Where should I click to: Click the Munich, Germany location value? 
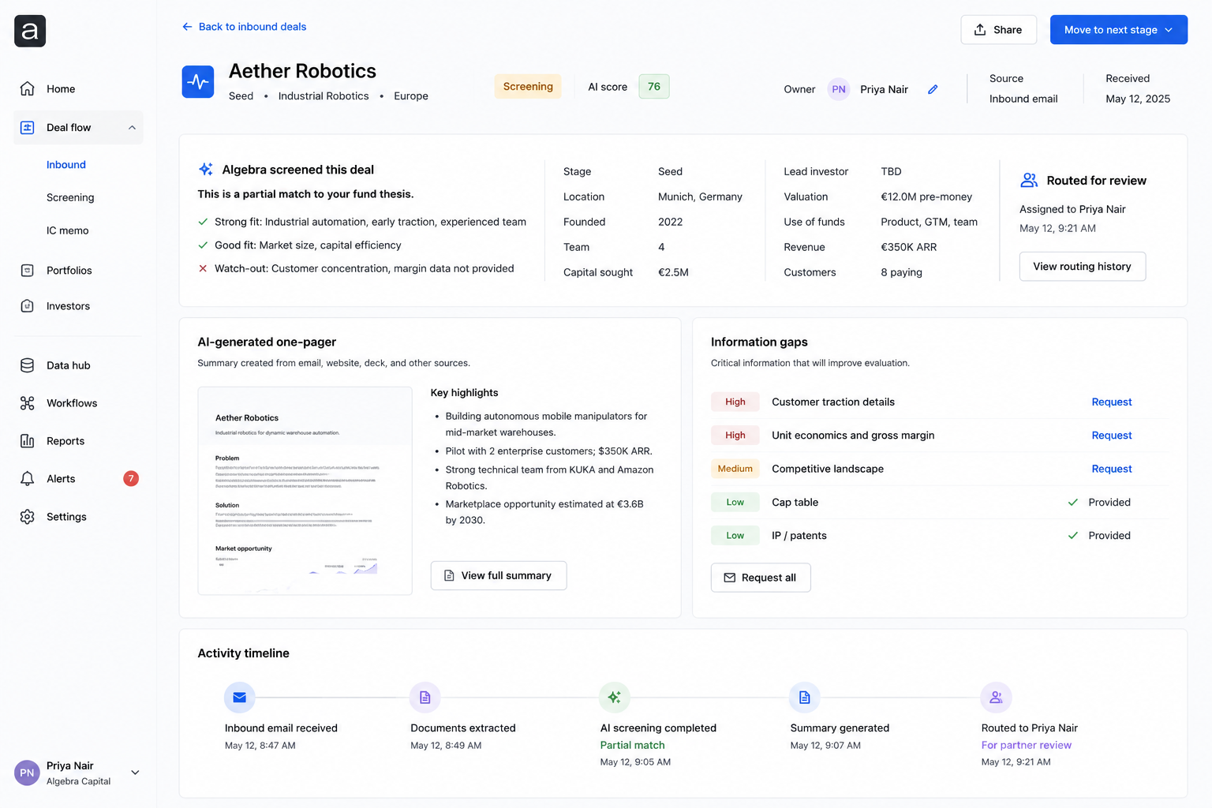coord(700,197)
